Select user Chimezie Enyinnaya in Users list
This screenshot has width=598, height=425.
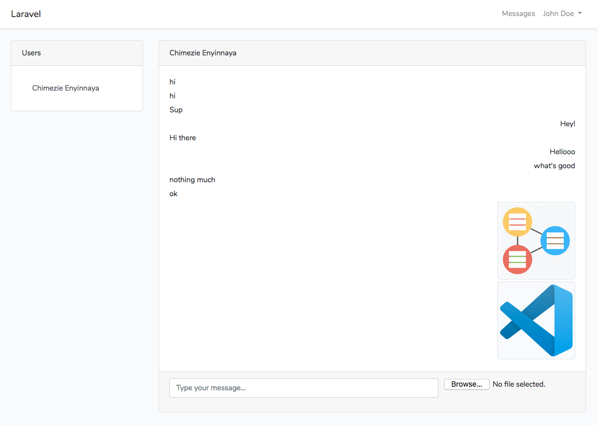(66, 88)
